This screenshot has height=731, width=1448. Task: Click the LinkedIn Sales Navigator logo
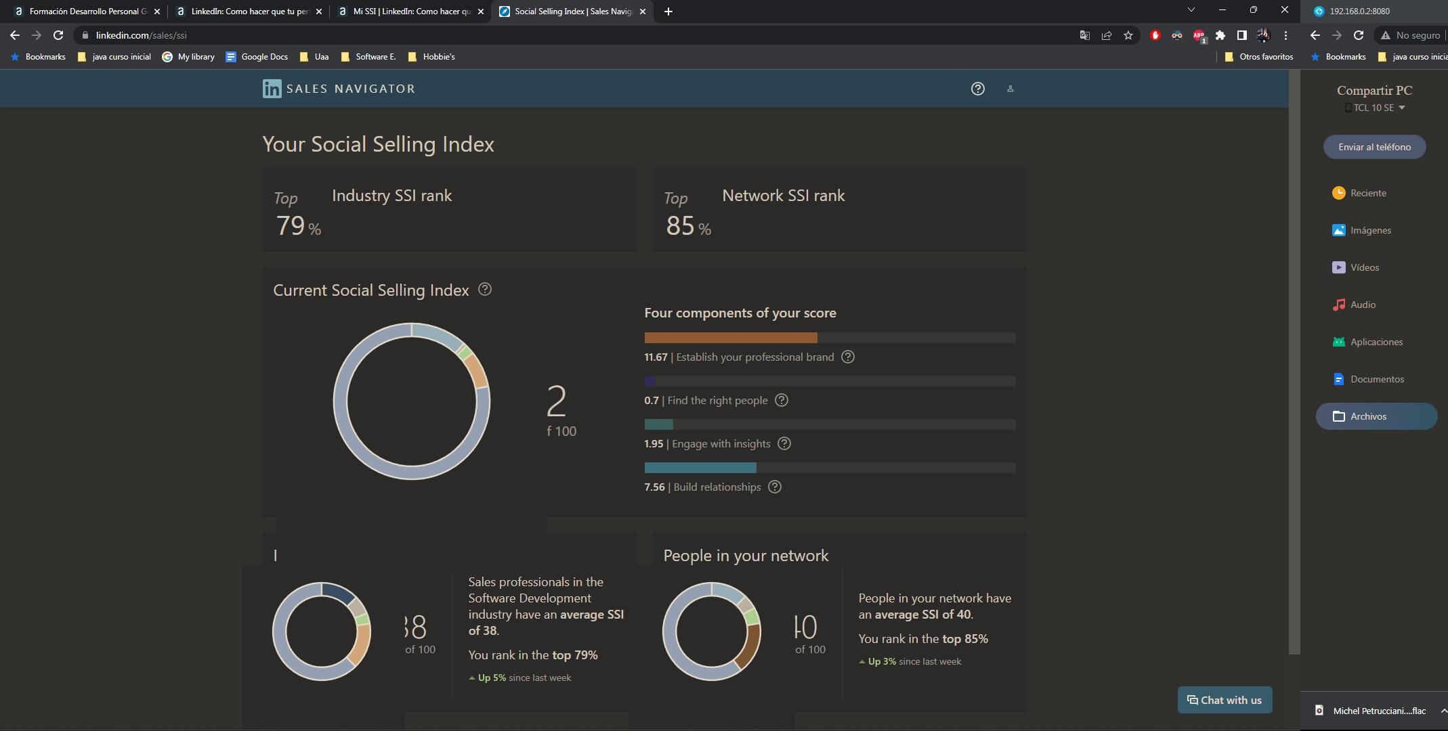(x=339, y=89)
